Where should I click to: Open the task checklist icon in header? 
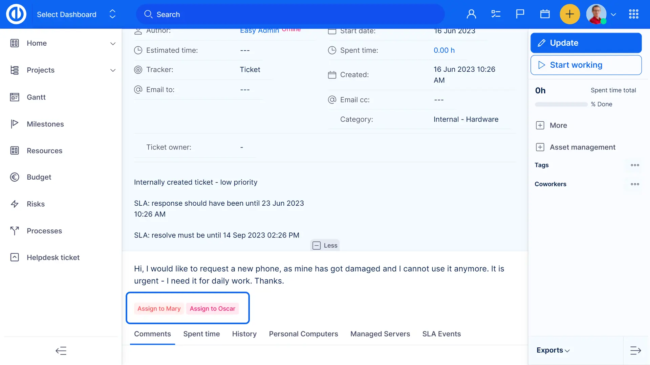point(496,14)
